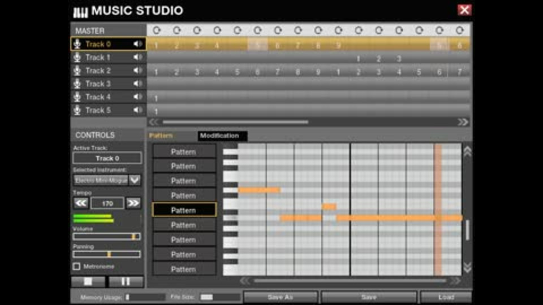Click the tempo value field showing 170

[x=107, y=203]
